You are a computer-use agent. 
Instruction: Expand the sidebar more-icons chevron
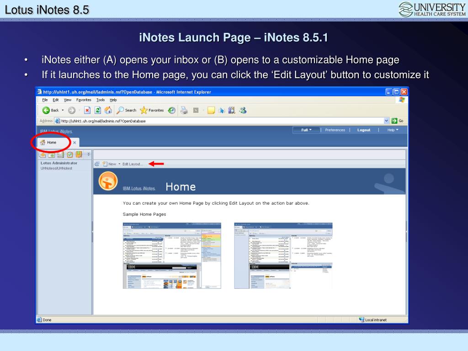[x=89, y=154]
